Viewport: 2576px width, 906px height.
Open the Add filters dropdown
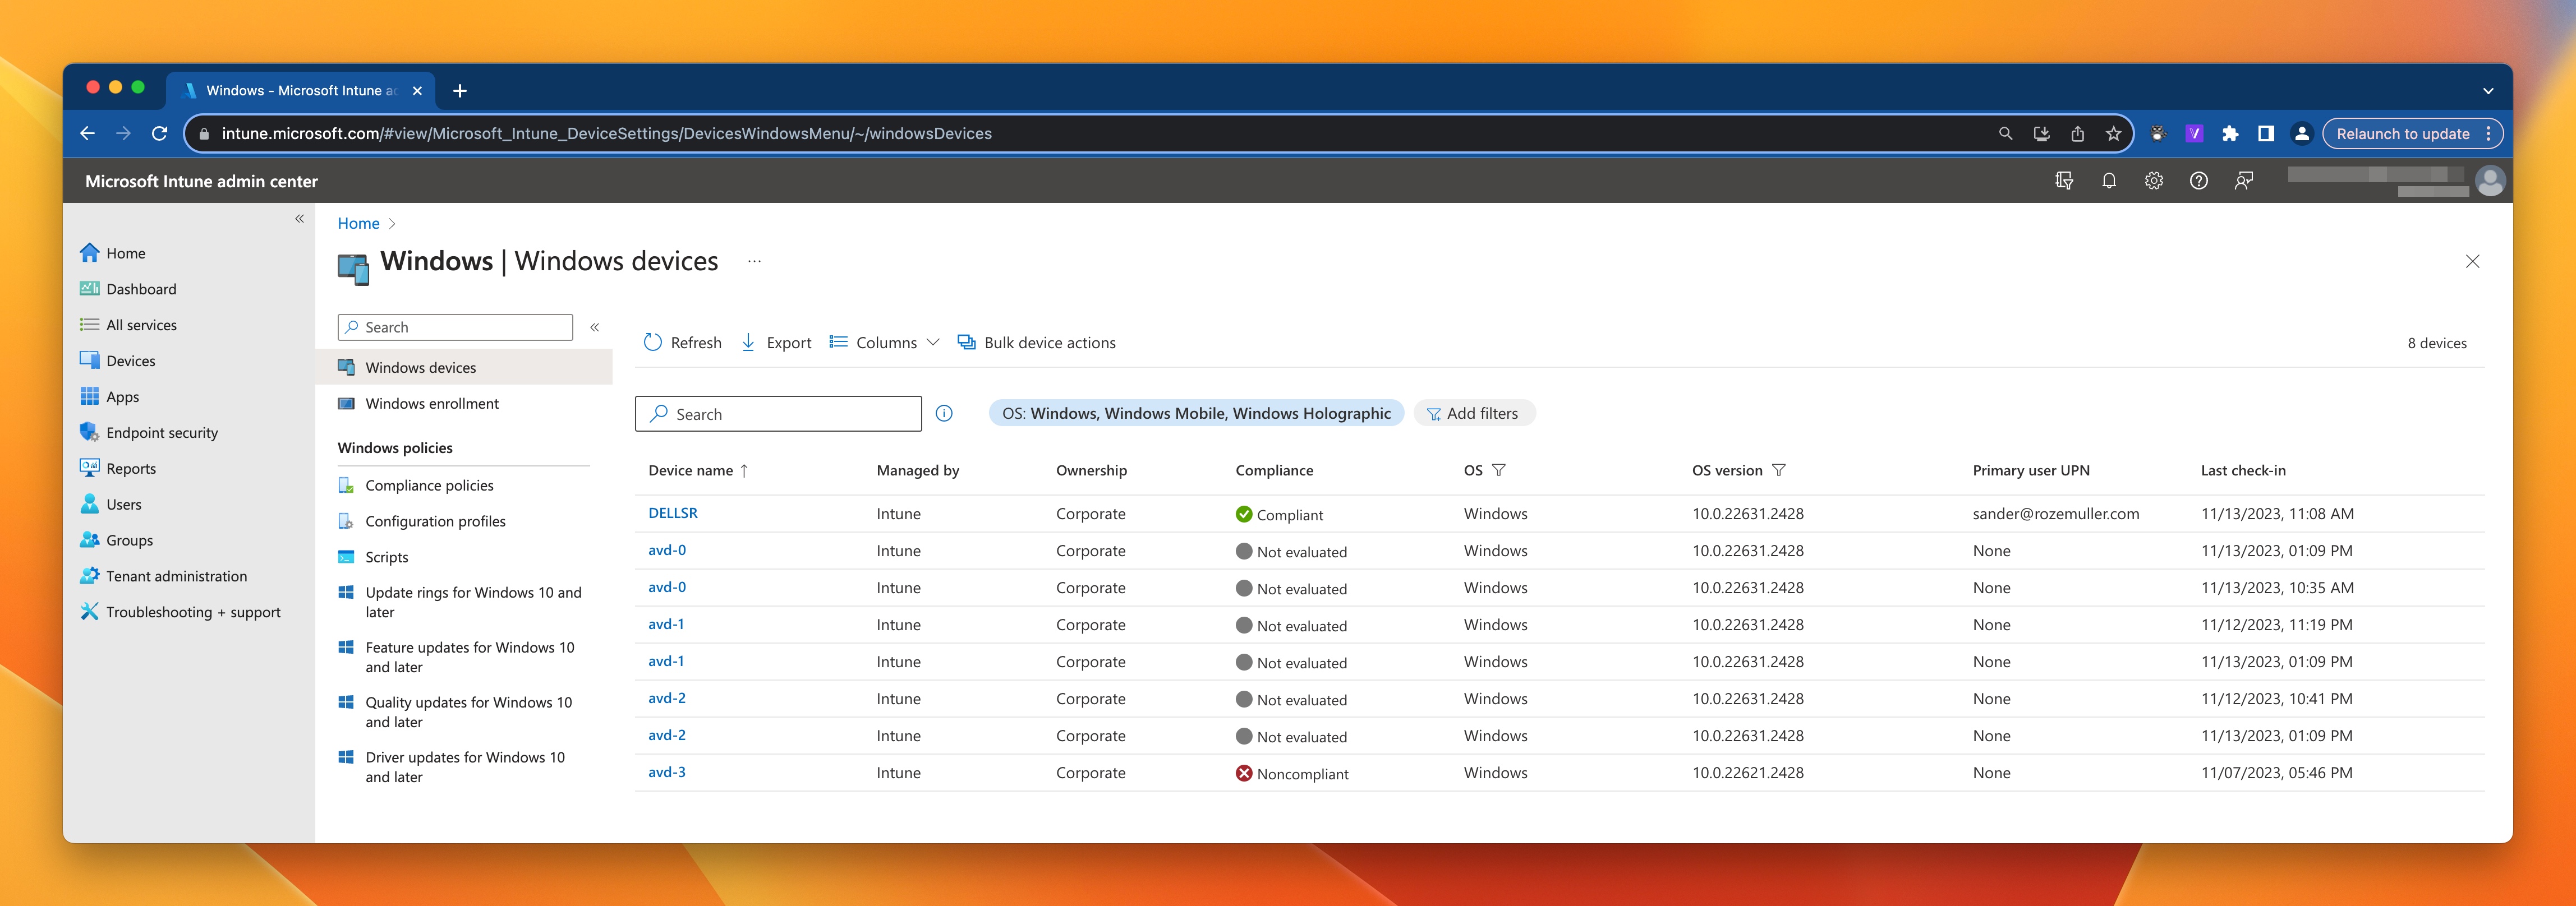(x=1472, y=412)
